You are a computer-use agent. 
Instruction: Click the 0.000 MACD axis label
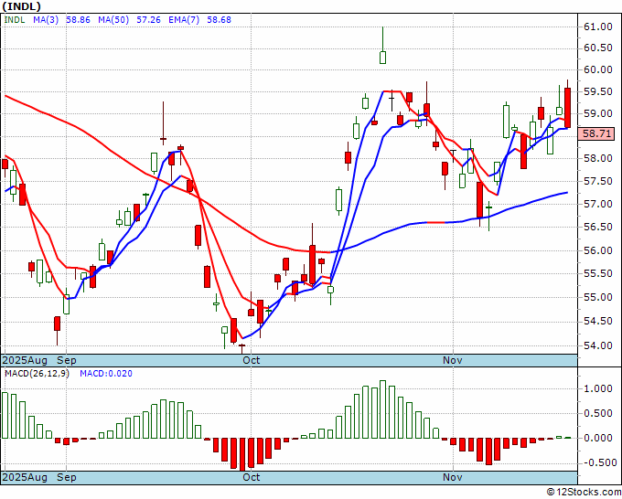click(x=598, y=438)
